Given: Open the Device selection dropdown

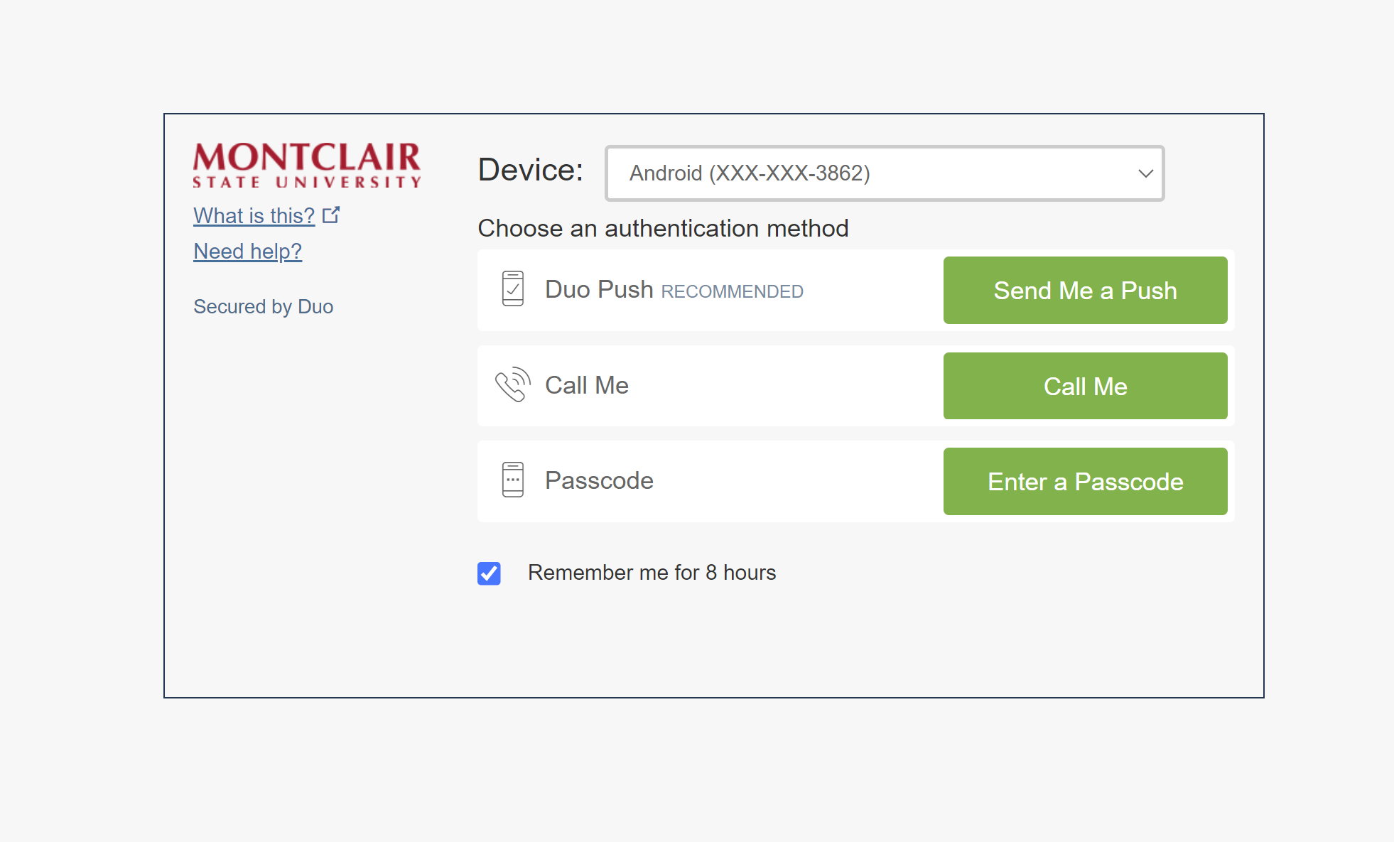Looking at the screenshot, I should [884, 173].
